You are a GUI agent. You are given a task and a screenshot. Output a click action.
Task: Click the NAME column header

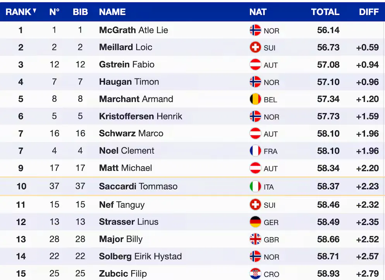112,12
